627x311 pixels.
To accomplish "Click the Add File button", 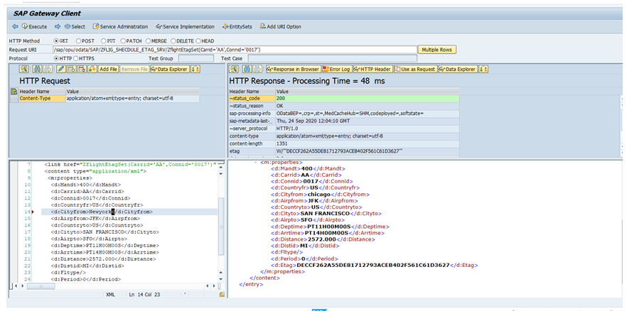I will [108, 69].
